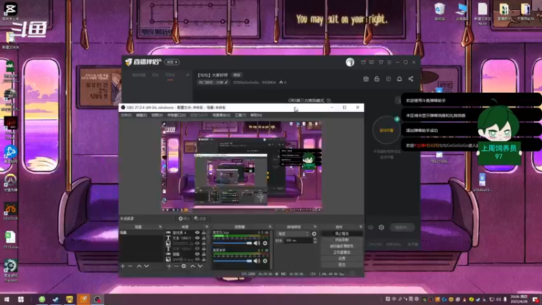Expand the pill dropdown beside companion logo
Screen dimensions: 542x305
tap(172, 62)
